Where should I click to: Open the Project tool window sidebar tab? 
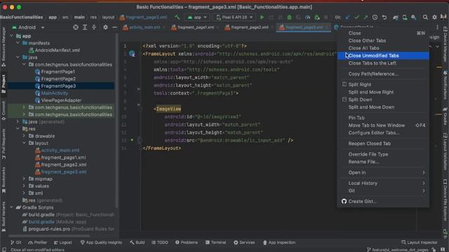4,84
